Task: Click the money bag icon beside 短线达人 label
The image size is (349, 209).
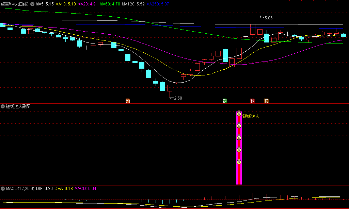Action: pos(239,114)
